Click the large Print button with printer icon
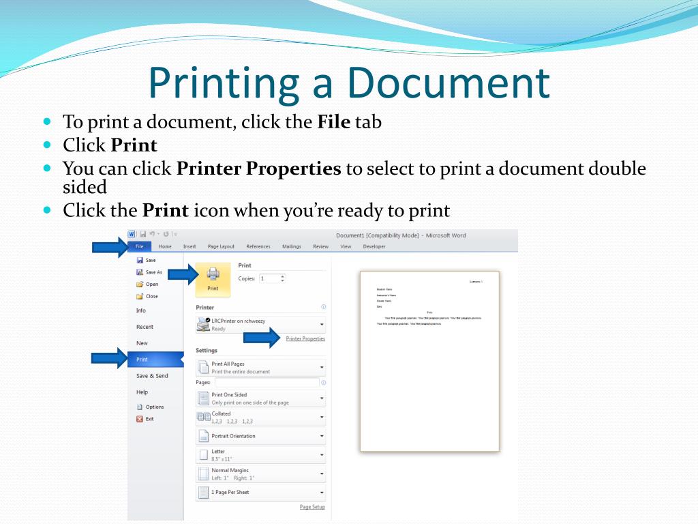The width and height of the screenshot is (698, 524). (213, 279)
